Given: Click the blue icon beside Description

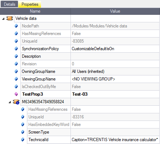Looking at the screenshot, I should click(x=16, y=56).
